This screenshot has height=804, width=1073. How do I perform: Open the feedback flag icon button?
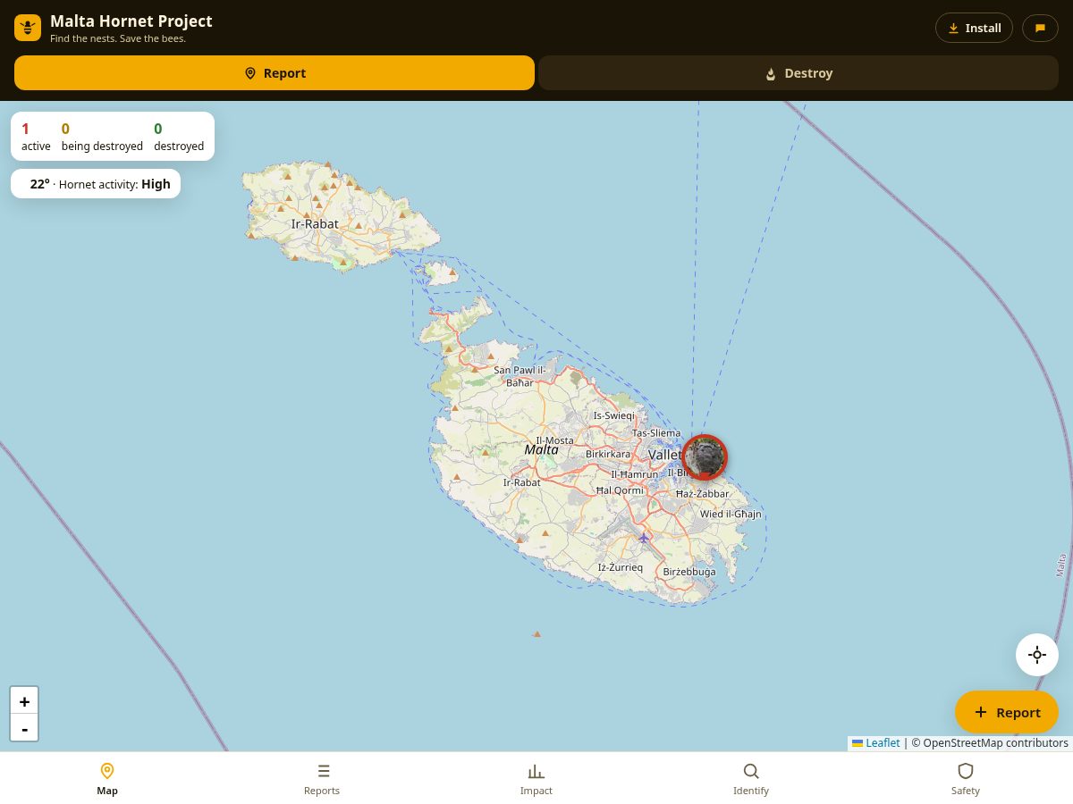pos(1040,28)
